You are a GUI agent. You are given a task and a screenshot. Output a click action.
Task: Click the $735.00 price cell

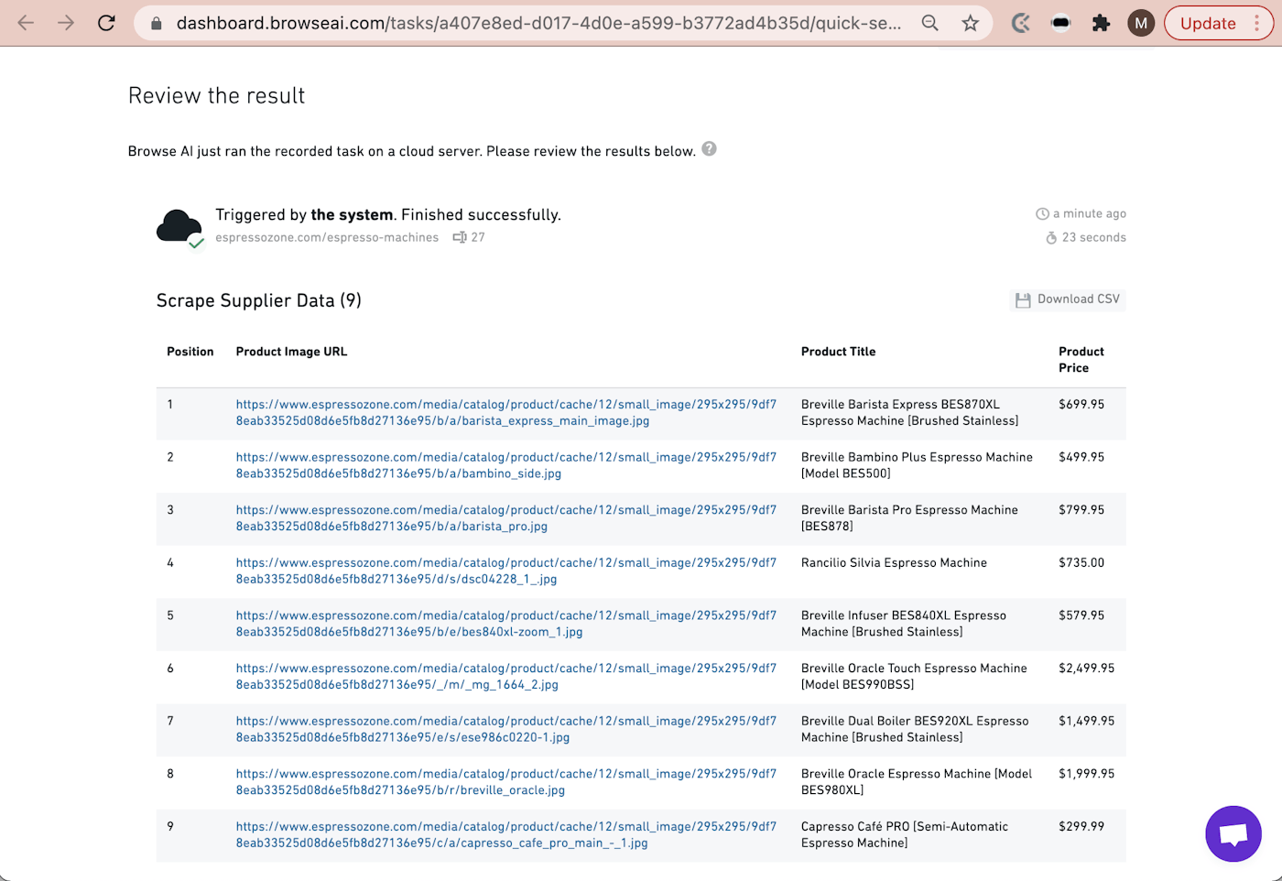(x=1081, y=563)
